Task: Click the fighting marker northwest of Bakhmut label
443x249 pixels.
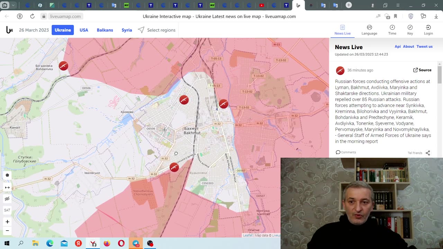Action: (x=184, y=100)
